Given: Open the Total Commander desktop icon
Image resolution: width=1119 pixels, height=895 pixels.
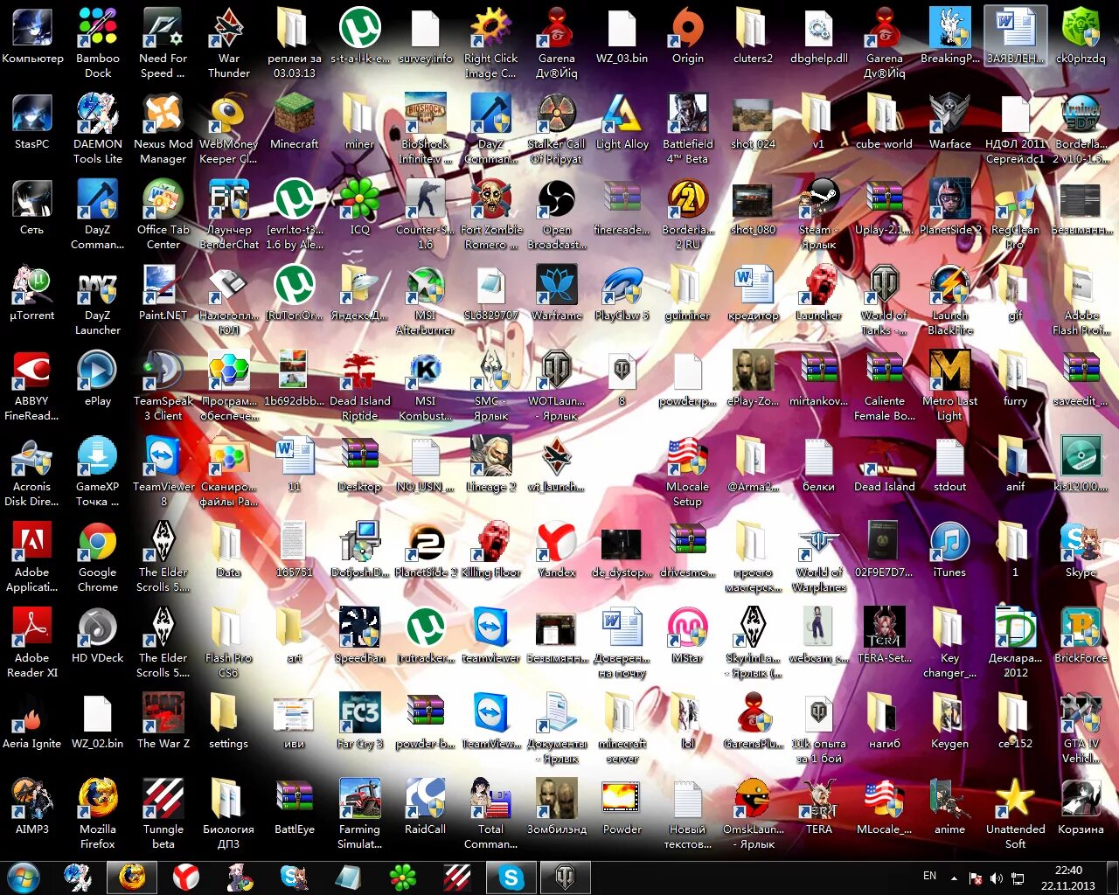Looking at the screenshot, I should click(x=491, y=814).
